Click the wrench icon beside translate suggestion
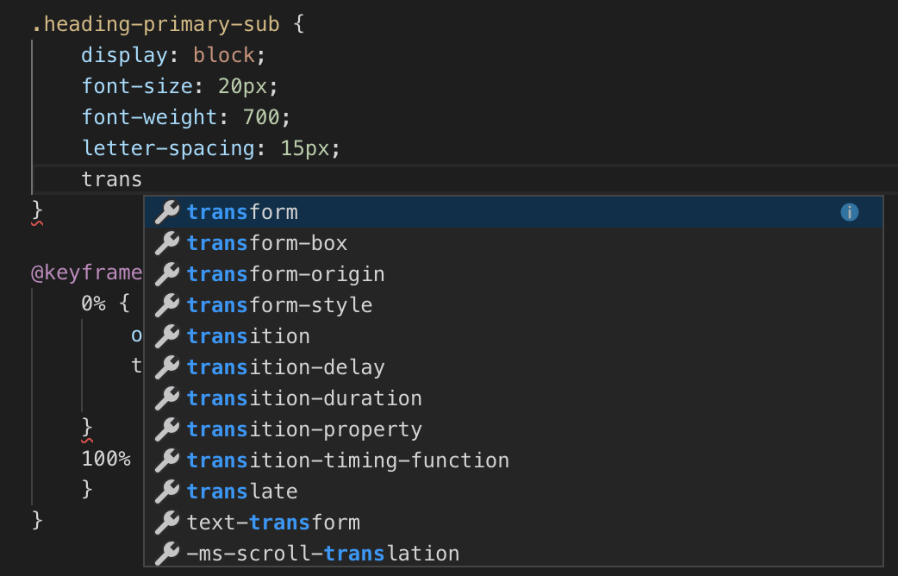Viewport: 898px width, 576px height. tap(165, 491)
